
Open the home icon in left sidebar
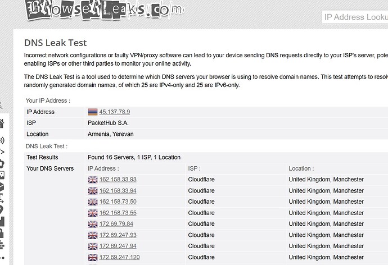2,124
